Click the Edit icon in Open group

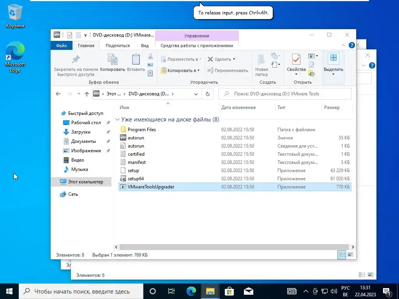pyautogui.click(x=311, y=65)
